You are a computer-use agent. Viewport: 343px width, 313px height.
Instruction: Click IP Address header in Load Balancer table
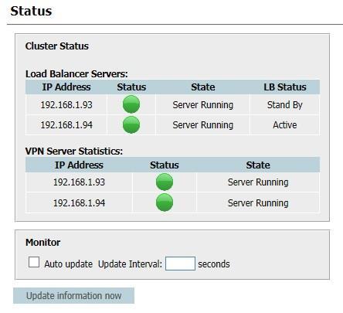pos(66,87)
